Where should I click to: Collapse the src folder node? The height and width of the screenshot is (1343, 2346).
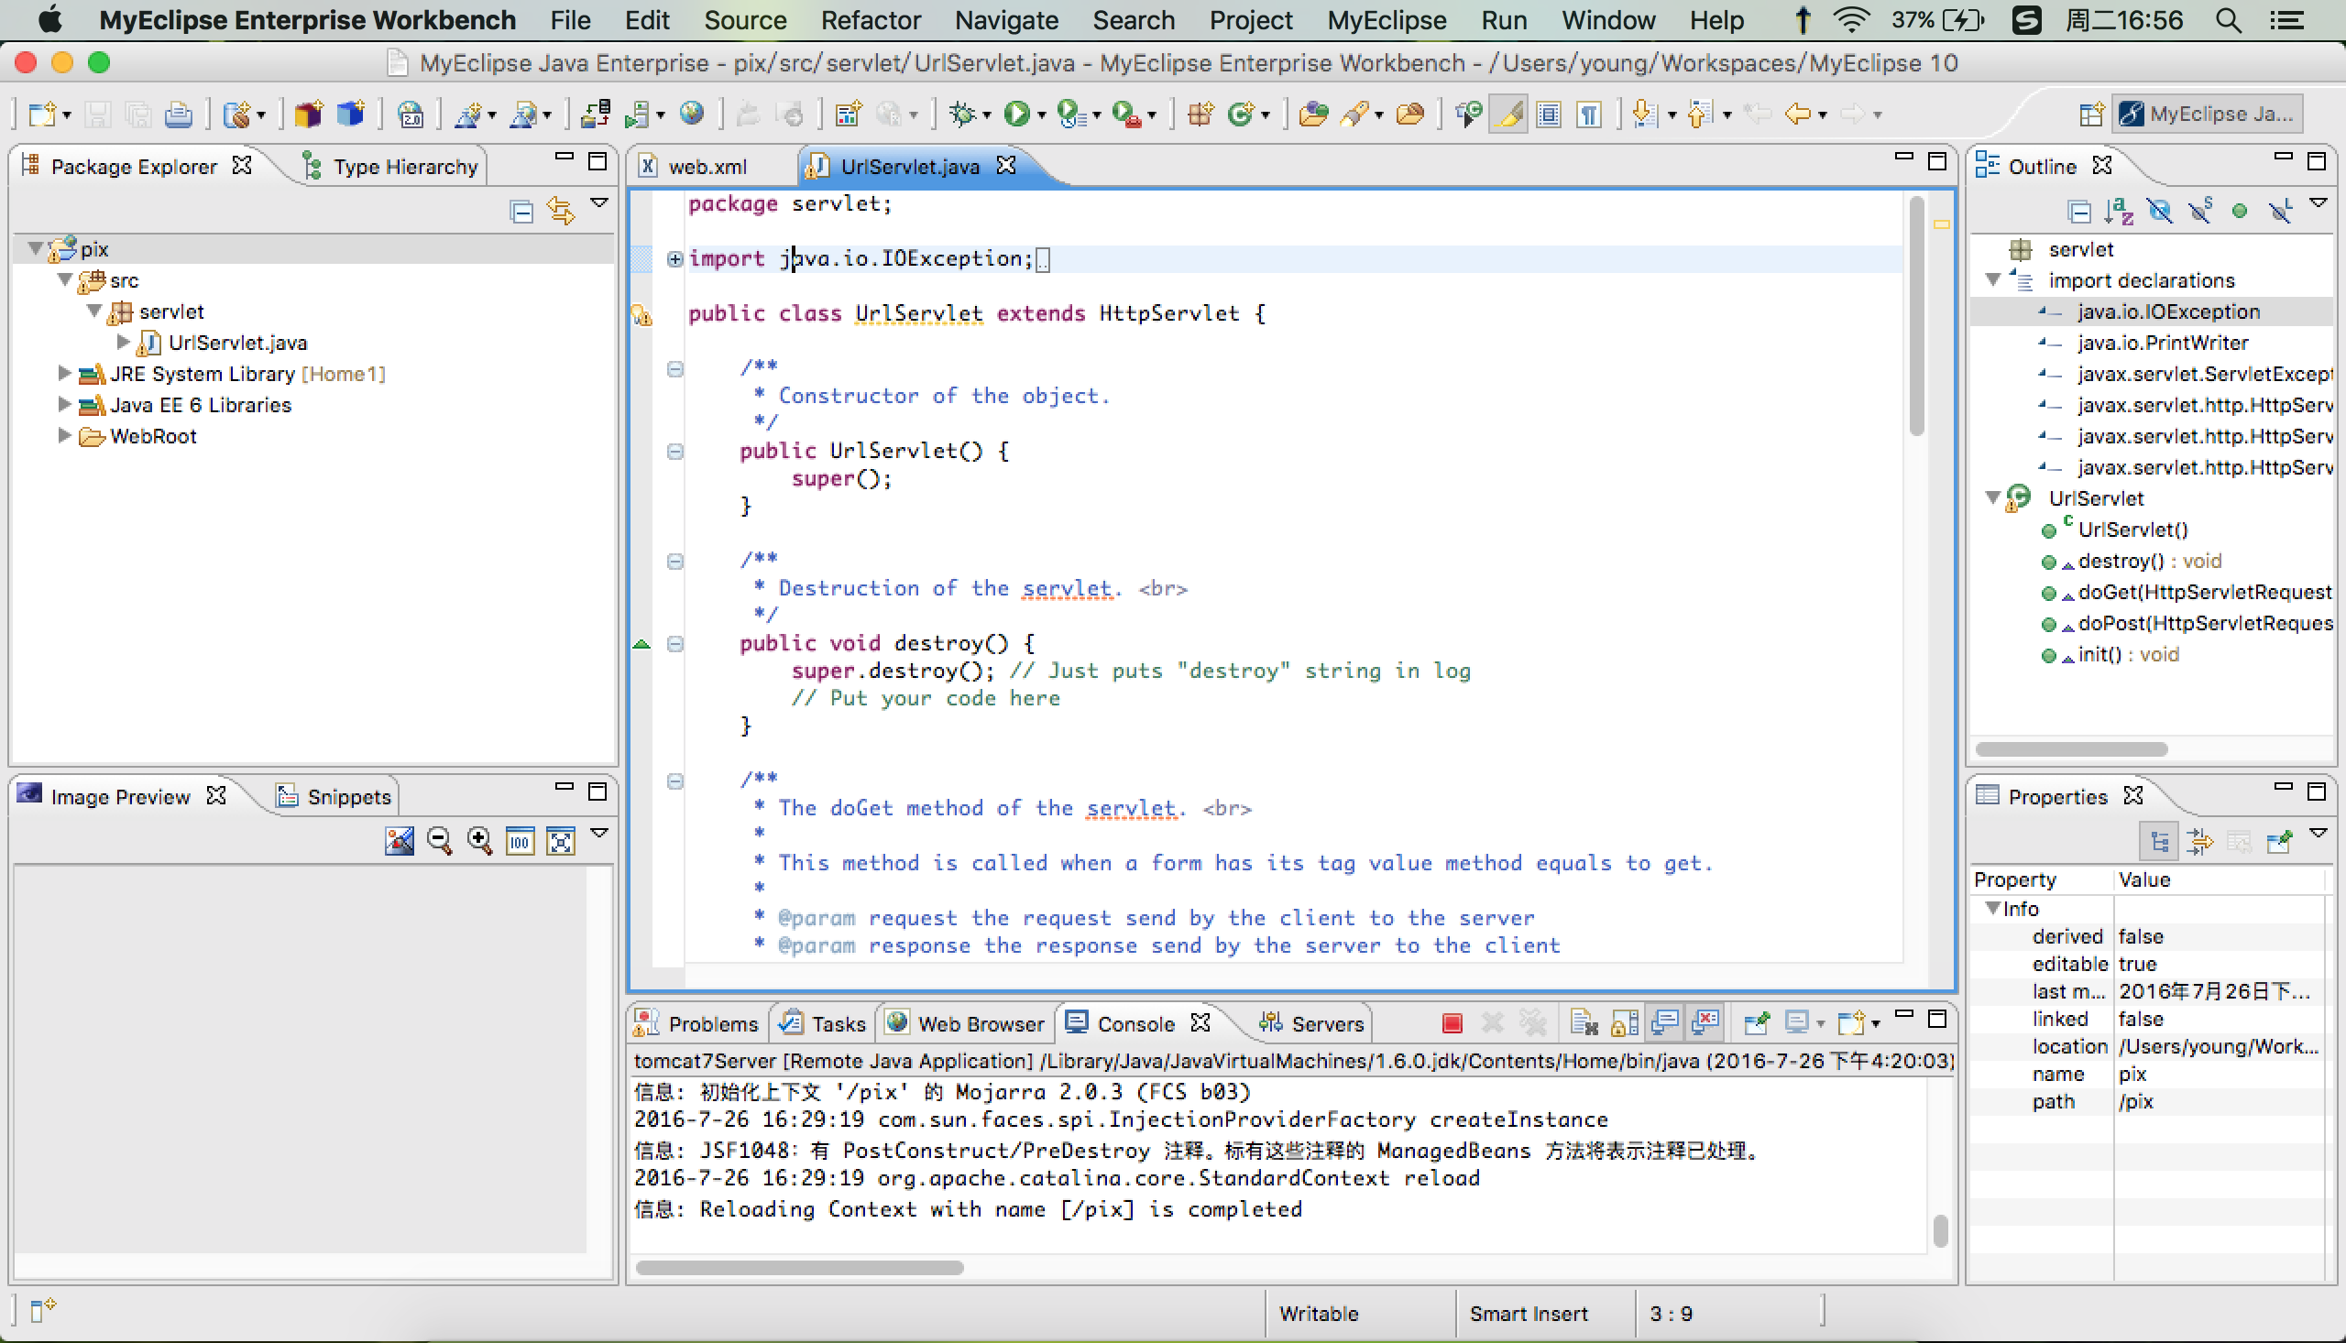point(65,279)
